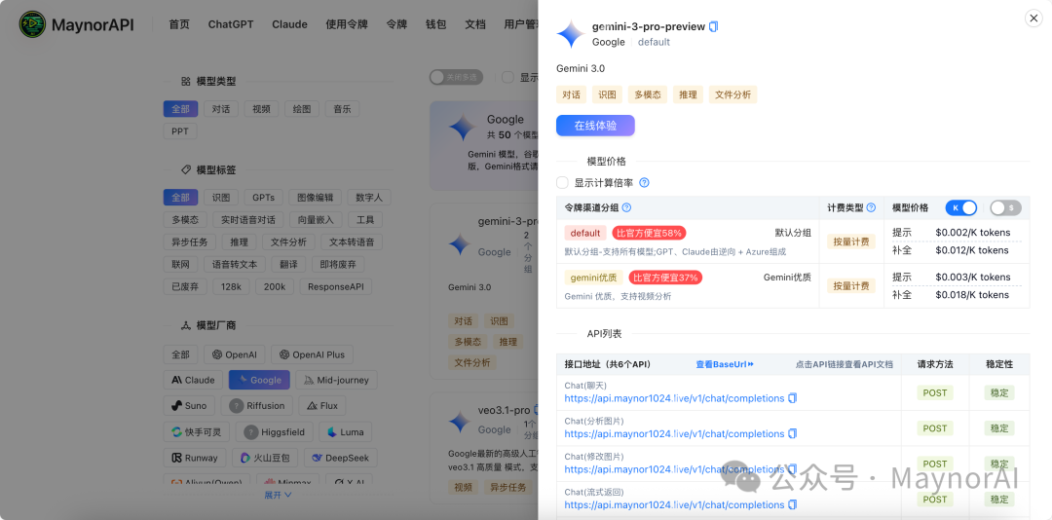Open the Chat(聊天) API endpoint link
The width and height of the screenshot is (1052, 520).
pyautogui.click(x=674, y=398)
